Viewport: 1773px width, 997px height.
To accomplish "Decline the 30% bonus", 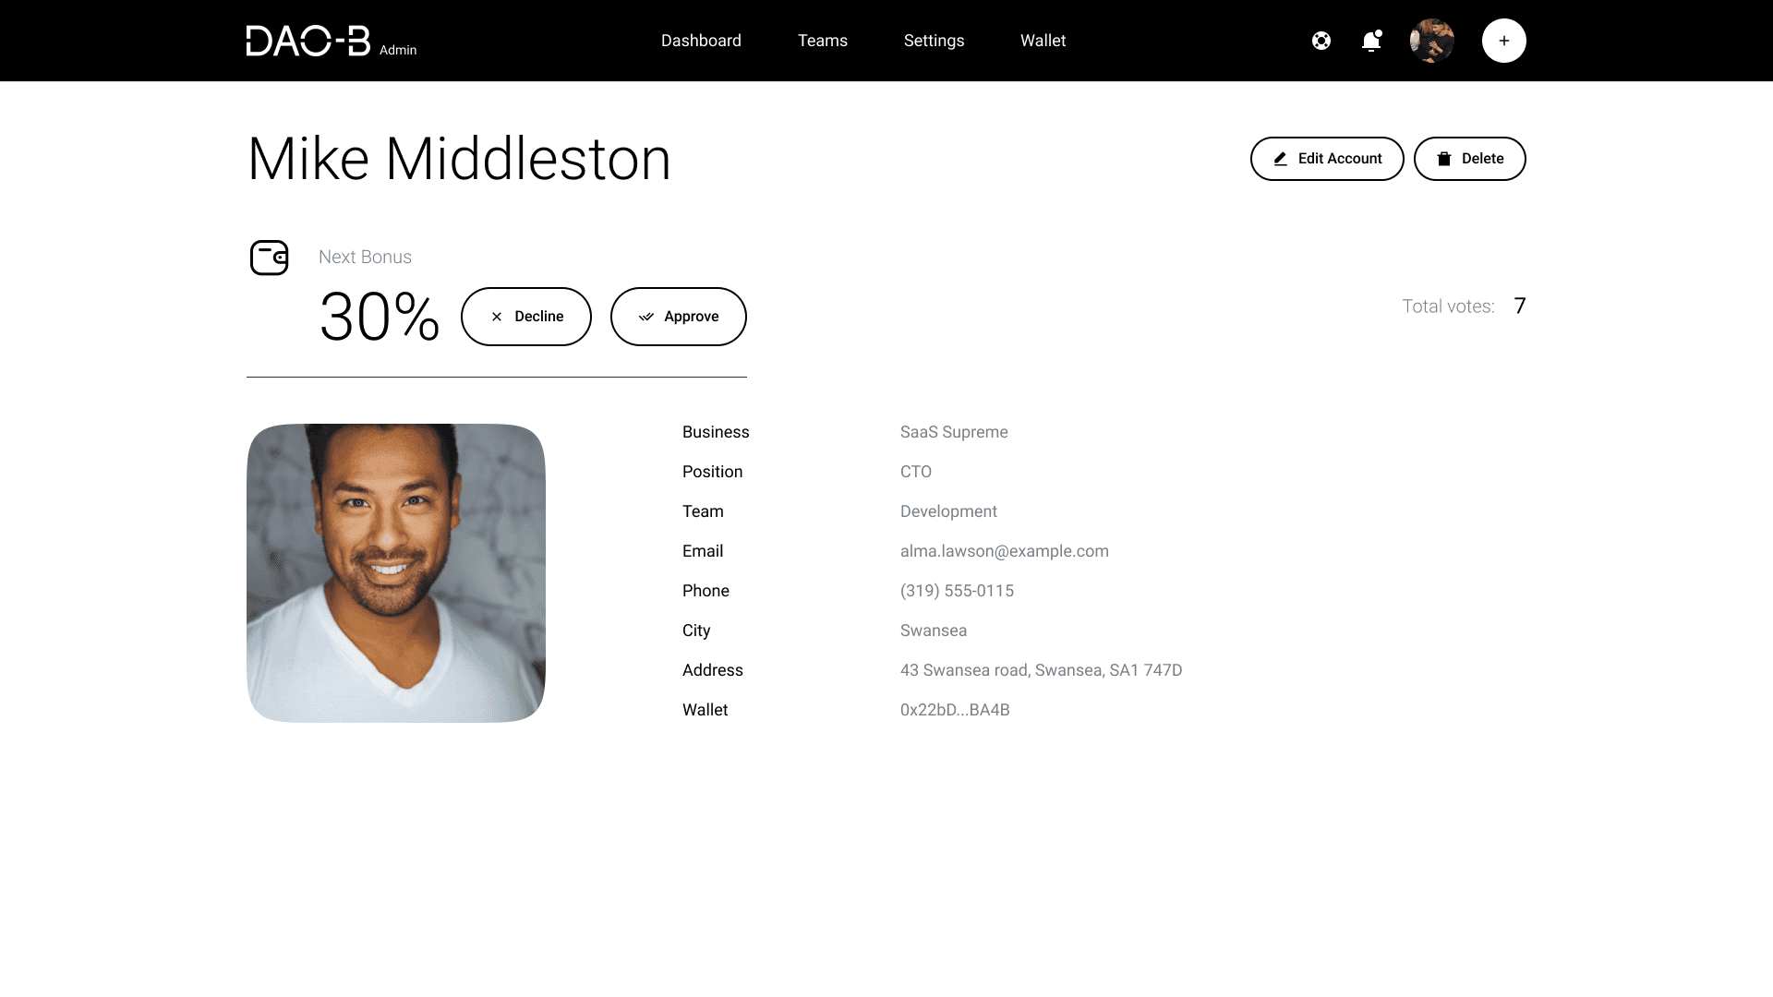I will [526, 317].
